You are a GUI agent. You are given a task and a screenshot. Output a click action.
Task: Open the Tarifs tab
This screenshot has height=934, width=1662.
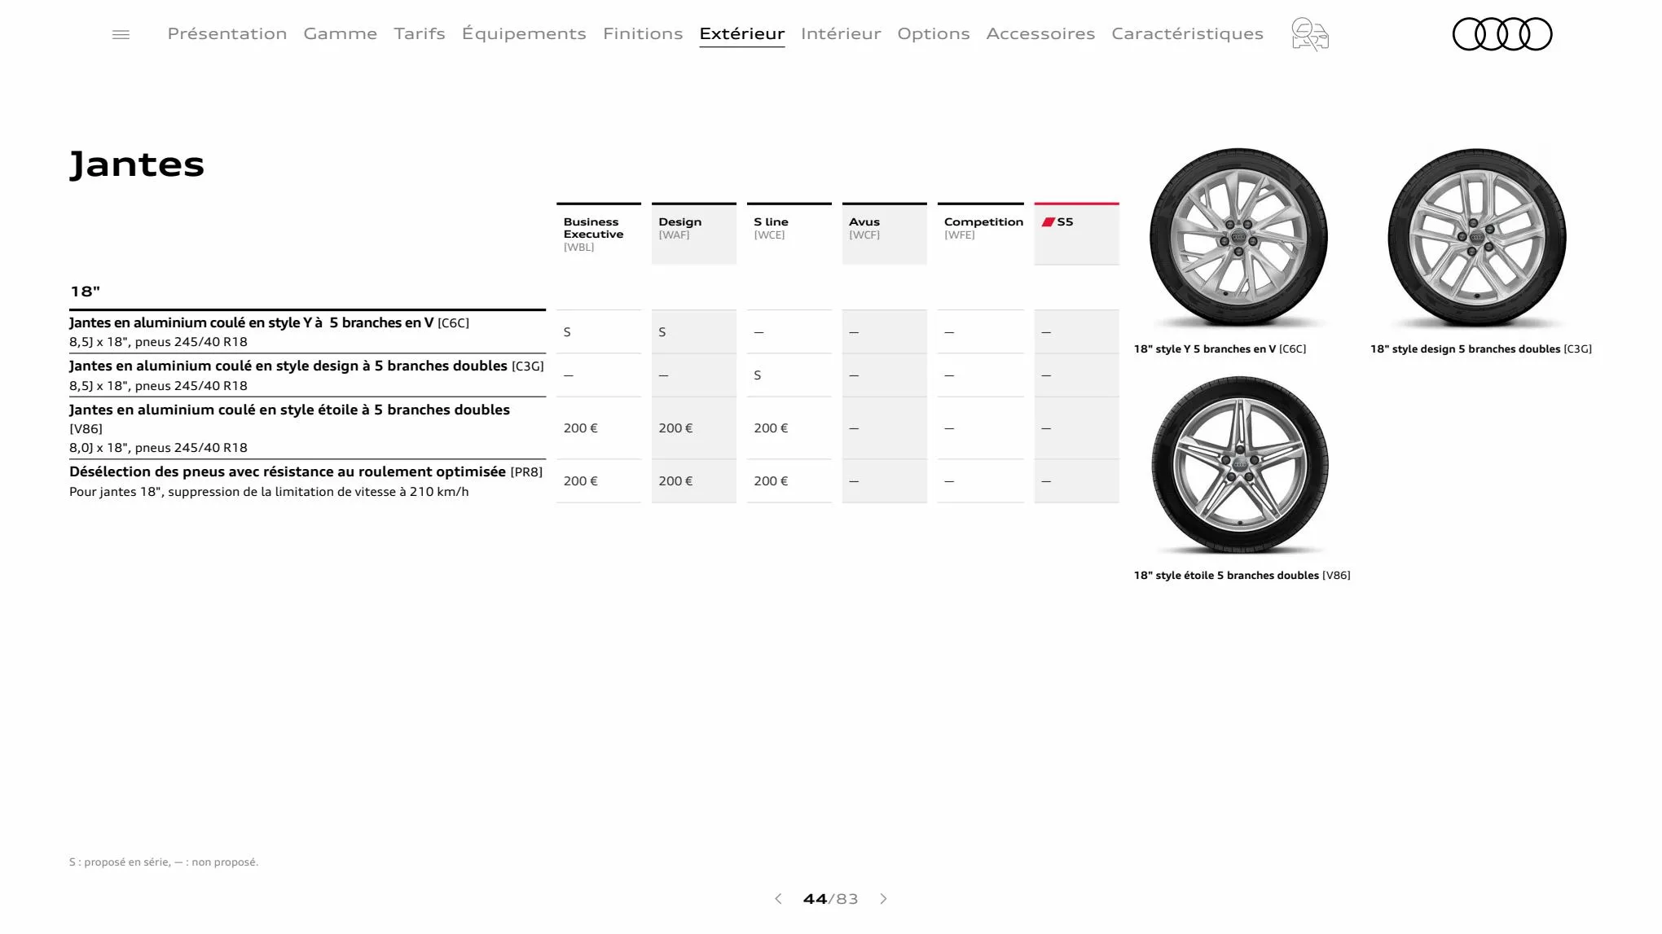click(x=420, y=33)
